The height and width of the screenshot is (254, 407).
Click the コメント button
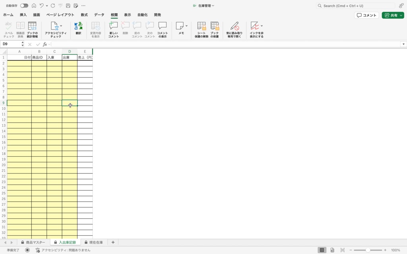pyautogui.click(x=366, y=15)
